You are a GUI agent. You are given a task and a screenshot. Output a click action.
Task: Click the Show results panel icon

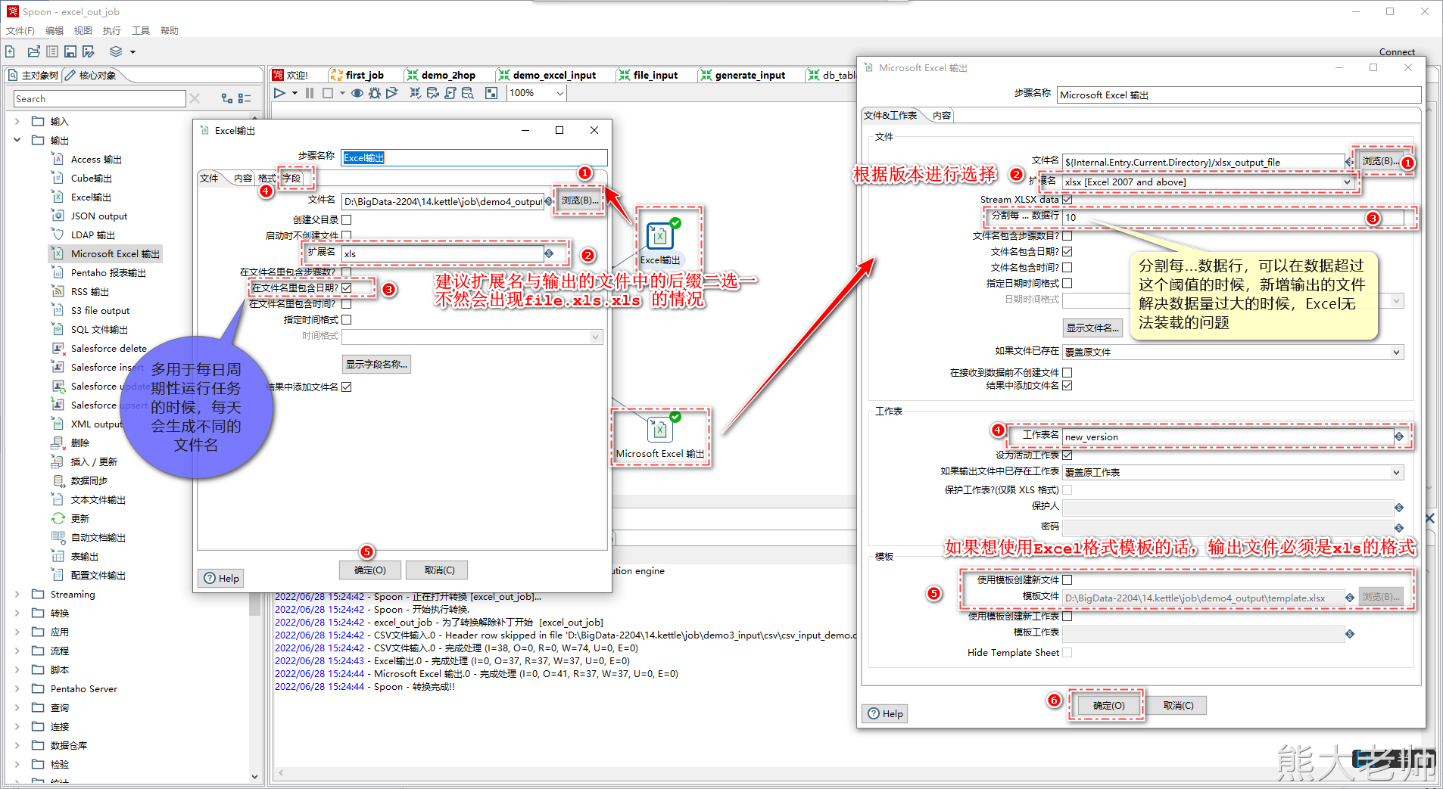click(491, 93)
